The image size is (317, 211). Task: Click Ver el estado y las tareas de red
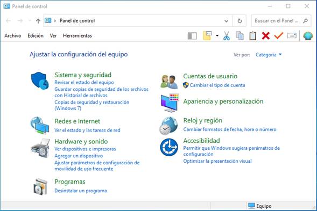[87, 130]
